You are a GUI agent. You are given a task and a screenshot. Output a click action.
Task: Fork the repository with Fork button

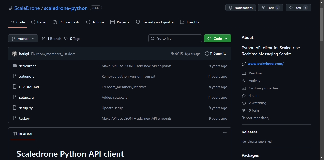point(270,8)
